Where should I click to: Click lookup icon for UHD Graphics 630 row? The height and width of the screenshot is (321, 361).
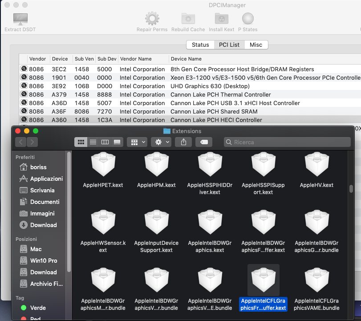click(24, 85)
